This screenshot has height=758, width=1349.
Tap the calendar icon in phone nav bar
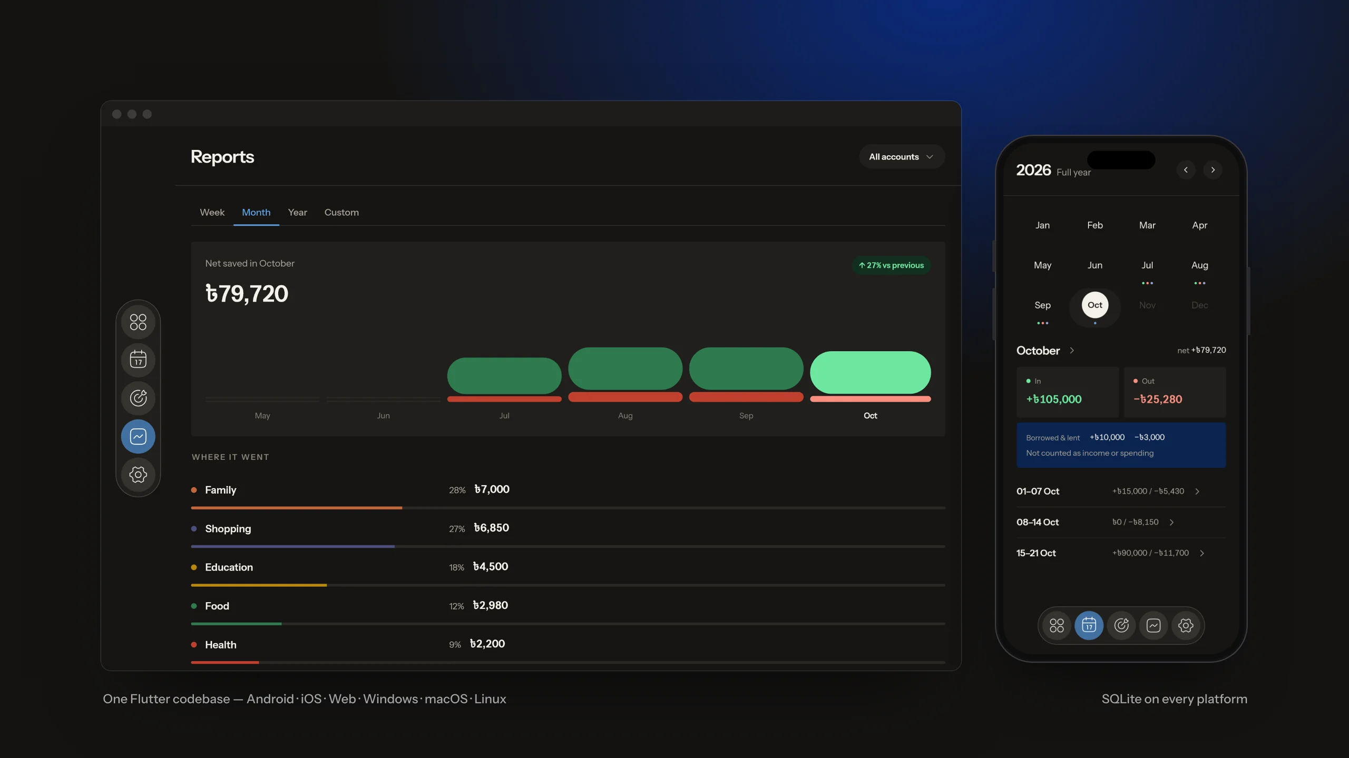(1089, 625)
